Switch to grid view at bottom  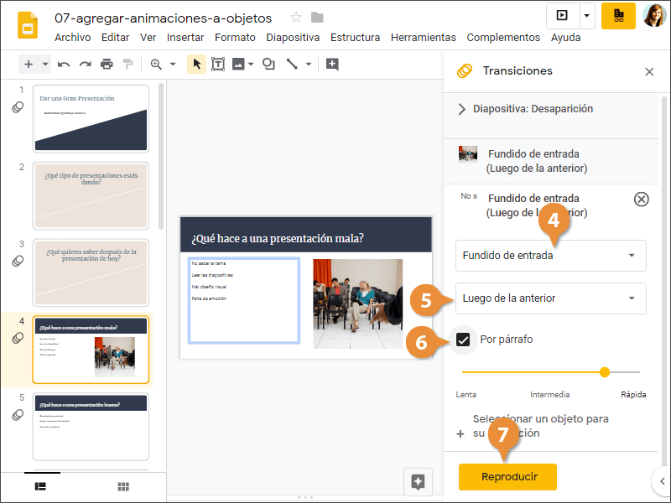(122, 486)
